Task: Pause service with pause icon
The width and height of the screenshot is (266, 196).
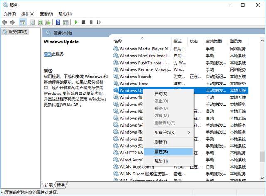Action: [91, 22]
